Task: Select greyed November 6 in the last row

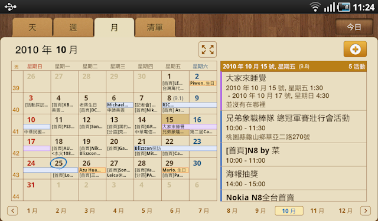Action: 203,190
